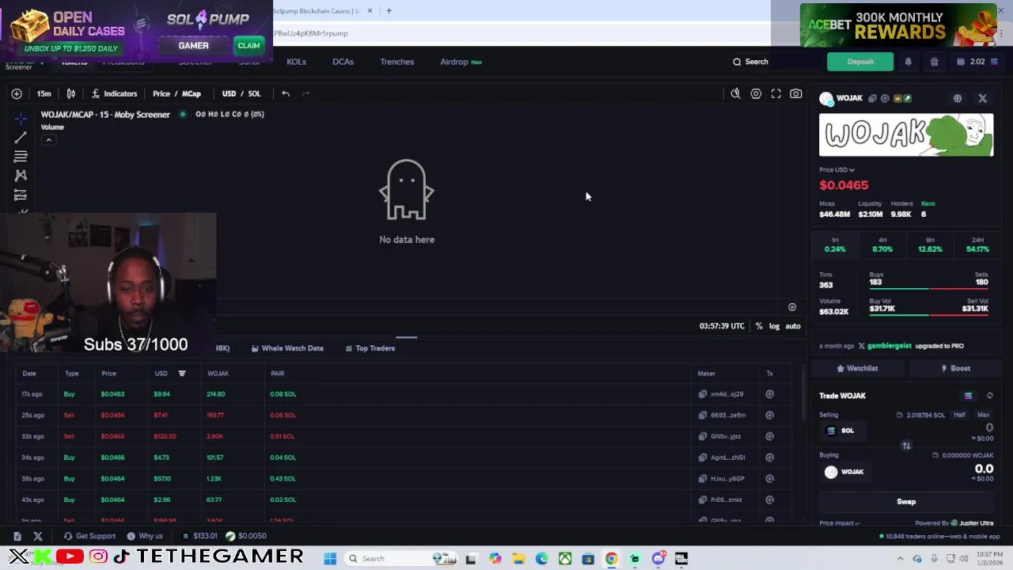Switch the chart currency to SOL
This screenshot has height=570, width=1013.
(254, 93)
